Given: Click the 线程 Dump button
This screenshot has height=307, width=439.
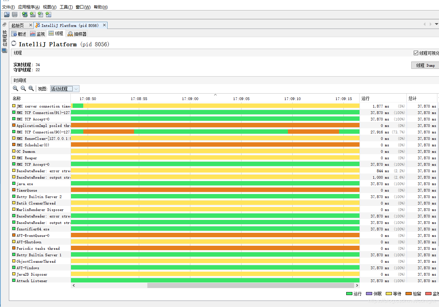Looking at the screenshot, I should click(x=425, y=65).
